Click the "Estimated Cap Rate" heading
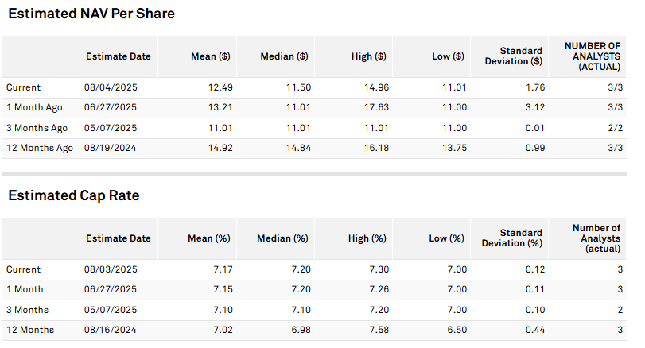The image size is (645, 348). (x=72, y=195)
